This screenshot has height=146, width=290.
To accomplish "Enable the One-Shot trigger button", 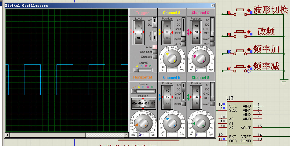I will 155,52.
